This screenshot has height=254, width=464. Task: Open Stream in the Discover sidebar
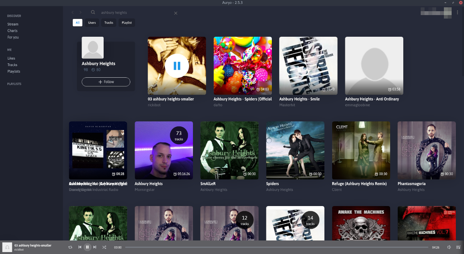[13, 24]
